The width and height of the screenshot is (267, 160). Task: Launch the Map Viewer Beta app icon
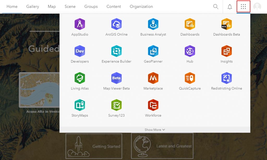[117, 78]
